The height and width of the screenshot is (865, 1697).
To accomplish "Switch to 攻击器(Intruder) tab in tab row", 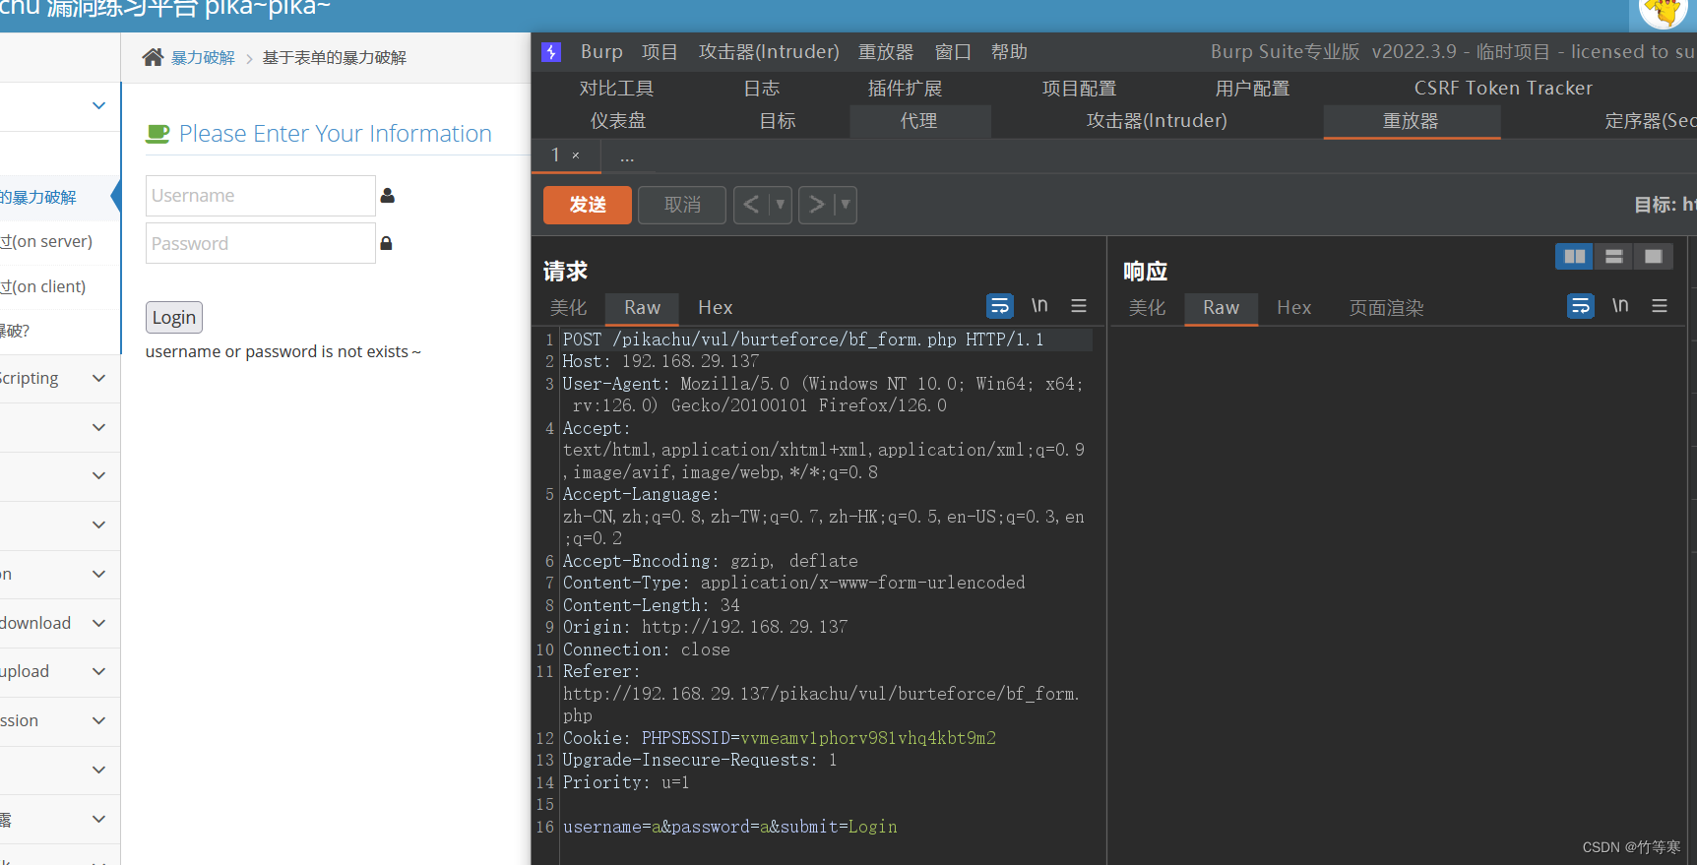I will pos(1157,121).
